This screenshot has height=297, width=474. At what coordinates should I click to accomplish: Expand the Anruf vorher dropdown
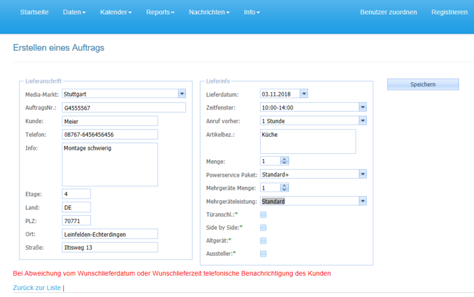[x=362, y=121]
